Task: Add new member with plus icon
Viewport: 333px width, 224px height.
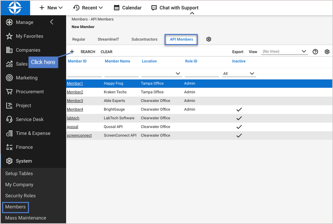Action: [x=72, y=52]
